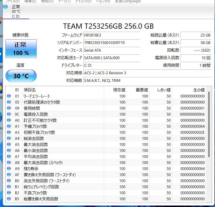Viewport: 215px width, 207px height.
Task: Click the ID column header
Action: click(x=17, y=90)
